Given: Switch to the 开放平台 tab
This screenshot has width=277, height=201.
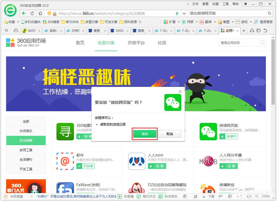Looking at the screenshot, I should (136, 43).
